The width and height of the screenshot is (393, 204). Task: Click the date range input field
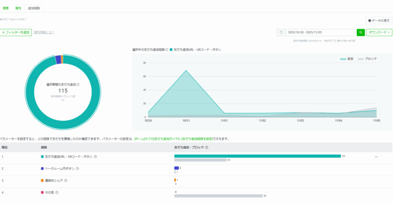319,32
